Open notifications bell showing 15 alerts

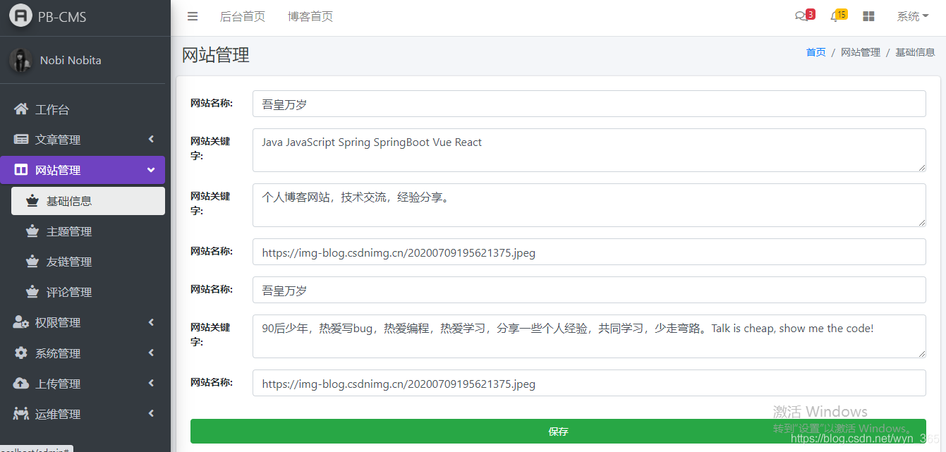836,16
